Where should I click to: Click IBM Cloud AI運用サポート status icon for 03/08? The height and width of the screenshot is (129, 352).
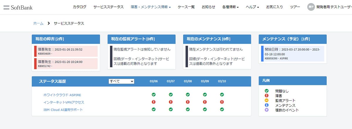[x=188, y=109]
